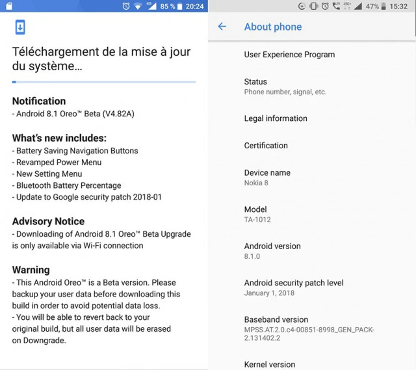
Task: Tap New Setting Menu line
Action: 47,174
